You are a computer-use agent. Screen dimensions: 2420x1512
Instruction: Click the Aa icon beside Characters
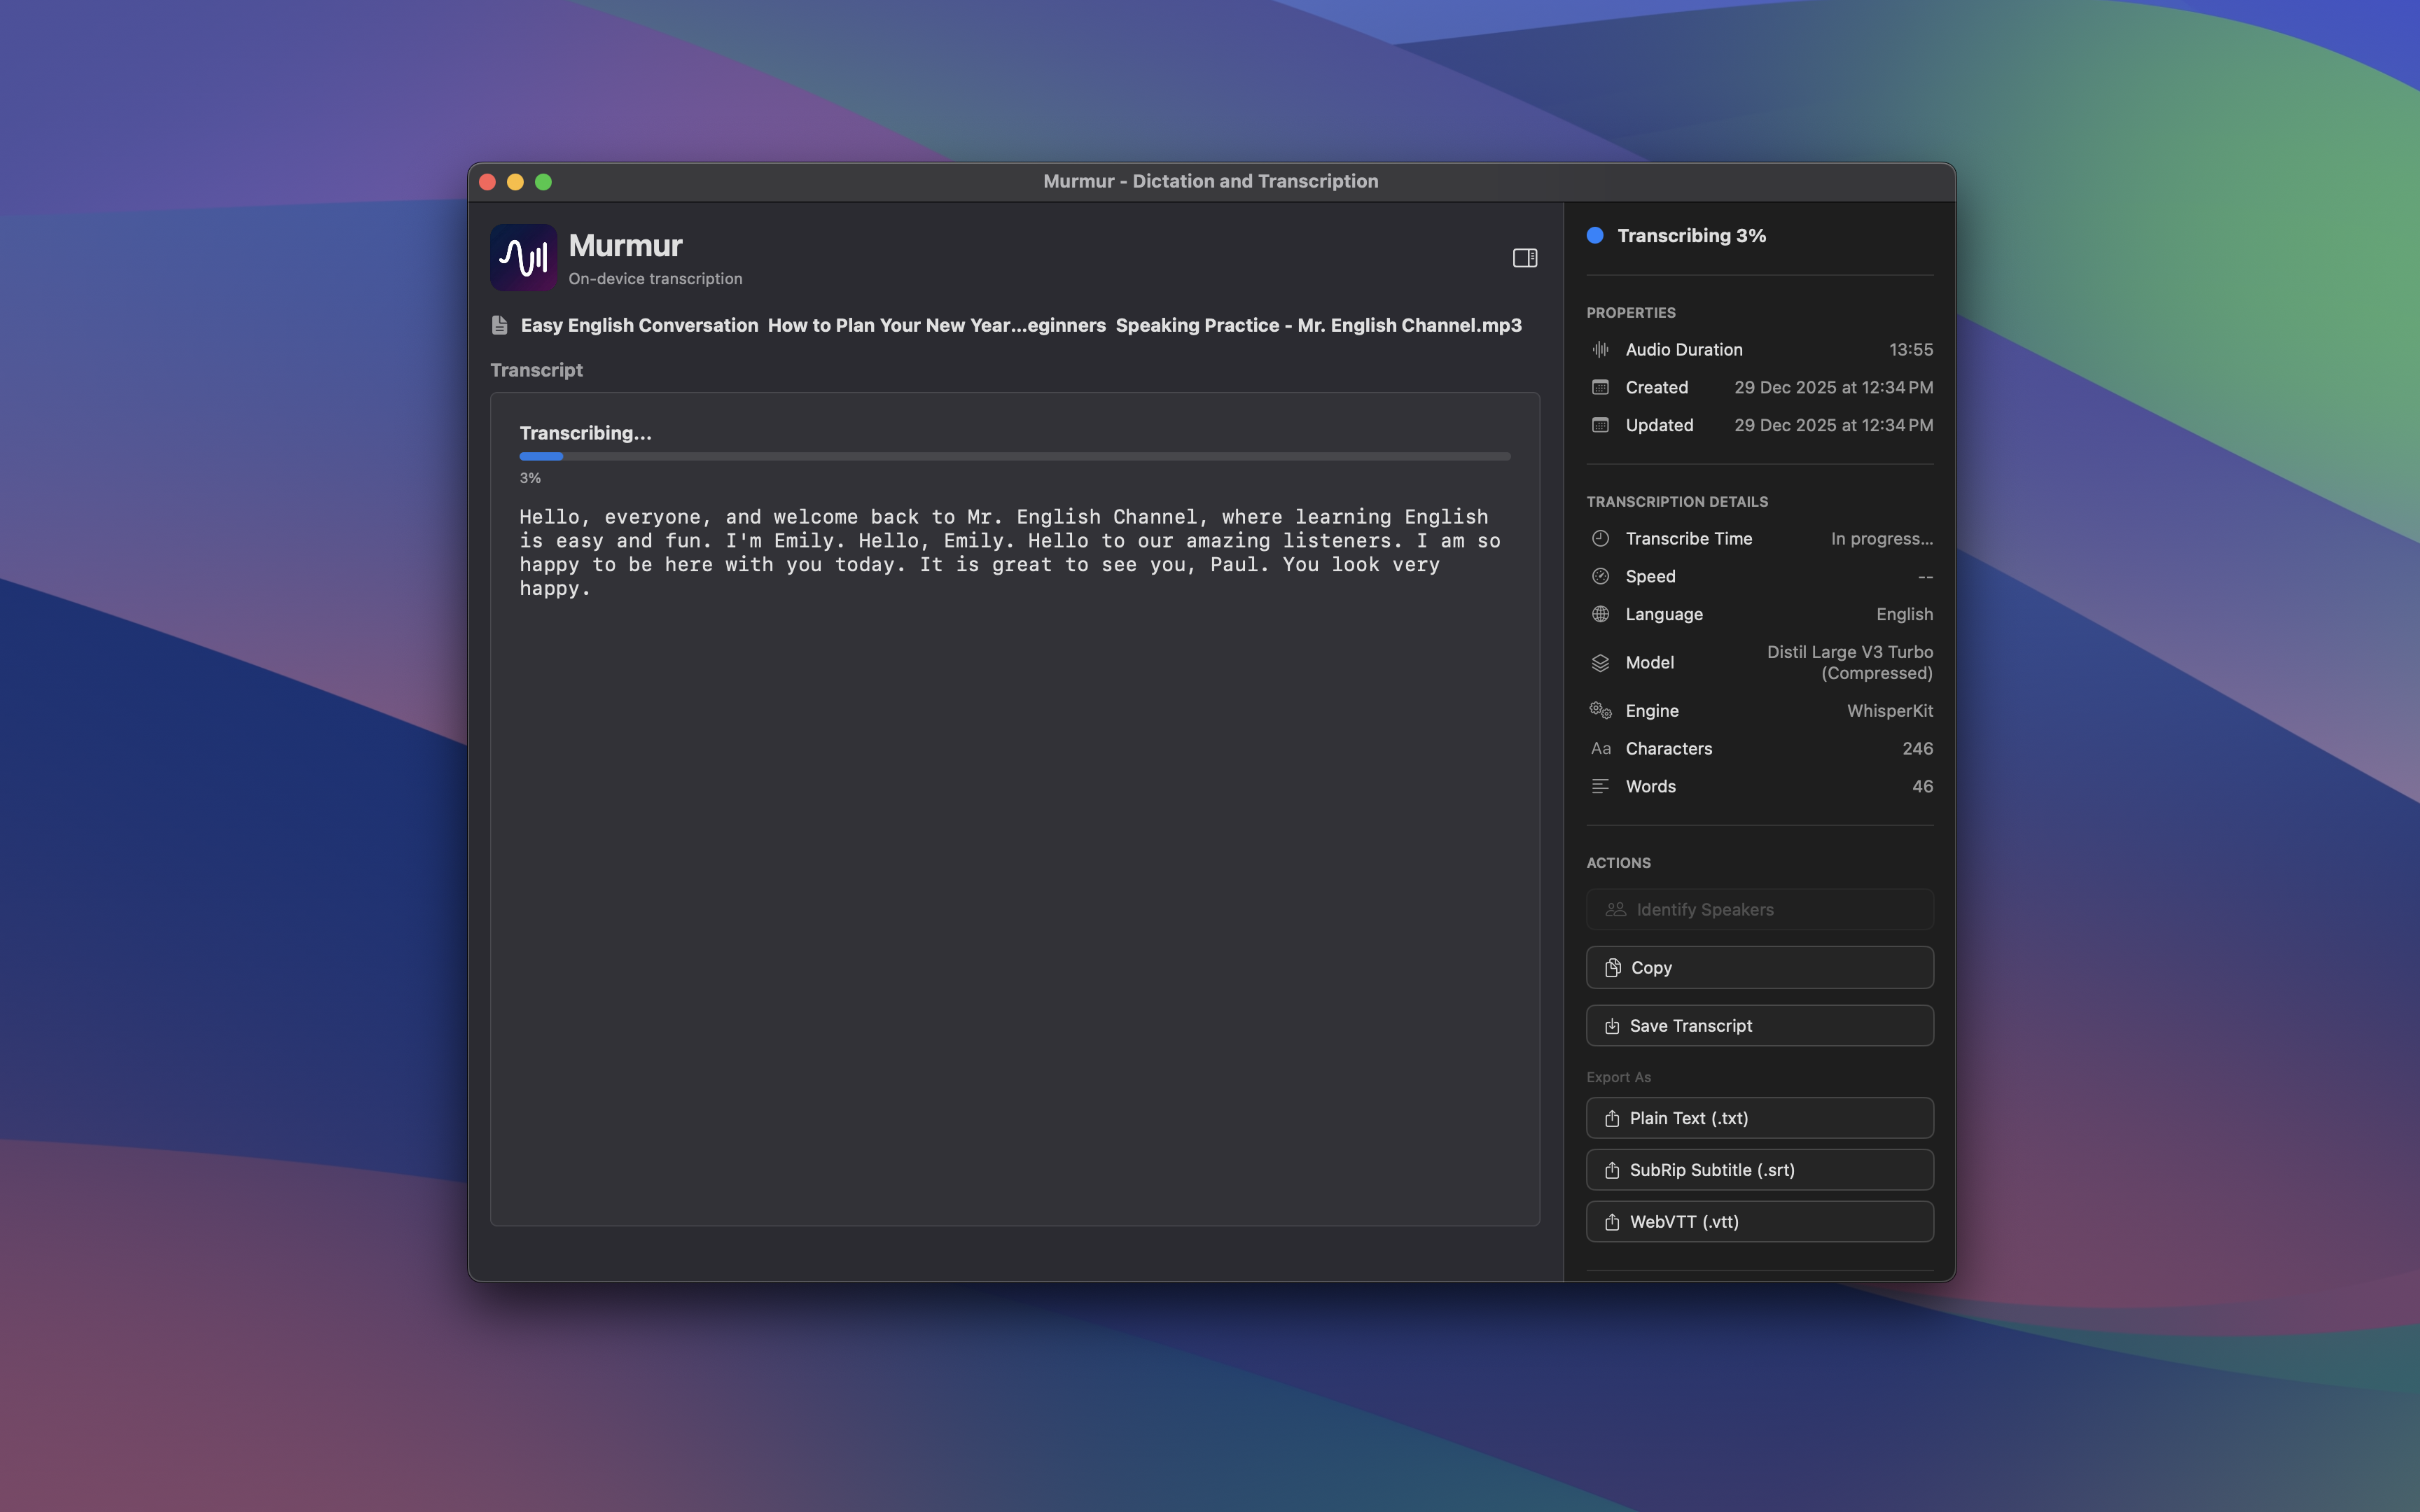pyautogui.click(x=1599, y=748)
